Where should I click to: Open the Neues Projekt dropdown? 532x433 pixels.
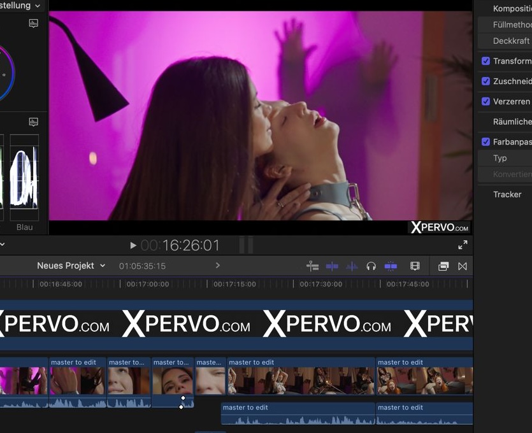pyautogui.click(x=71, y=266)
